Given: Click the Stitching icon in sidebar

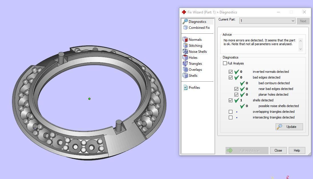Looking at the screenshot, I should point(185,45).
